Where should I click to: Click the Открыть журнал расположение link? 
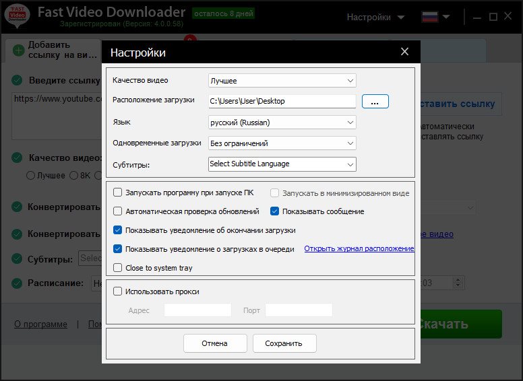click(359, 248)
